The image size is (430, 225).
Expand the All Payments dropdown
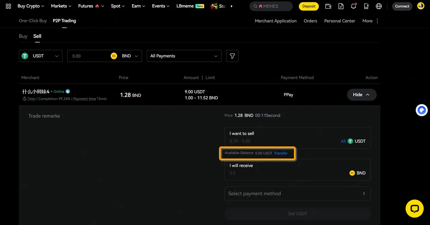(x=184, y=56)
